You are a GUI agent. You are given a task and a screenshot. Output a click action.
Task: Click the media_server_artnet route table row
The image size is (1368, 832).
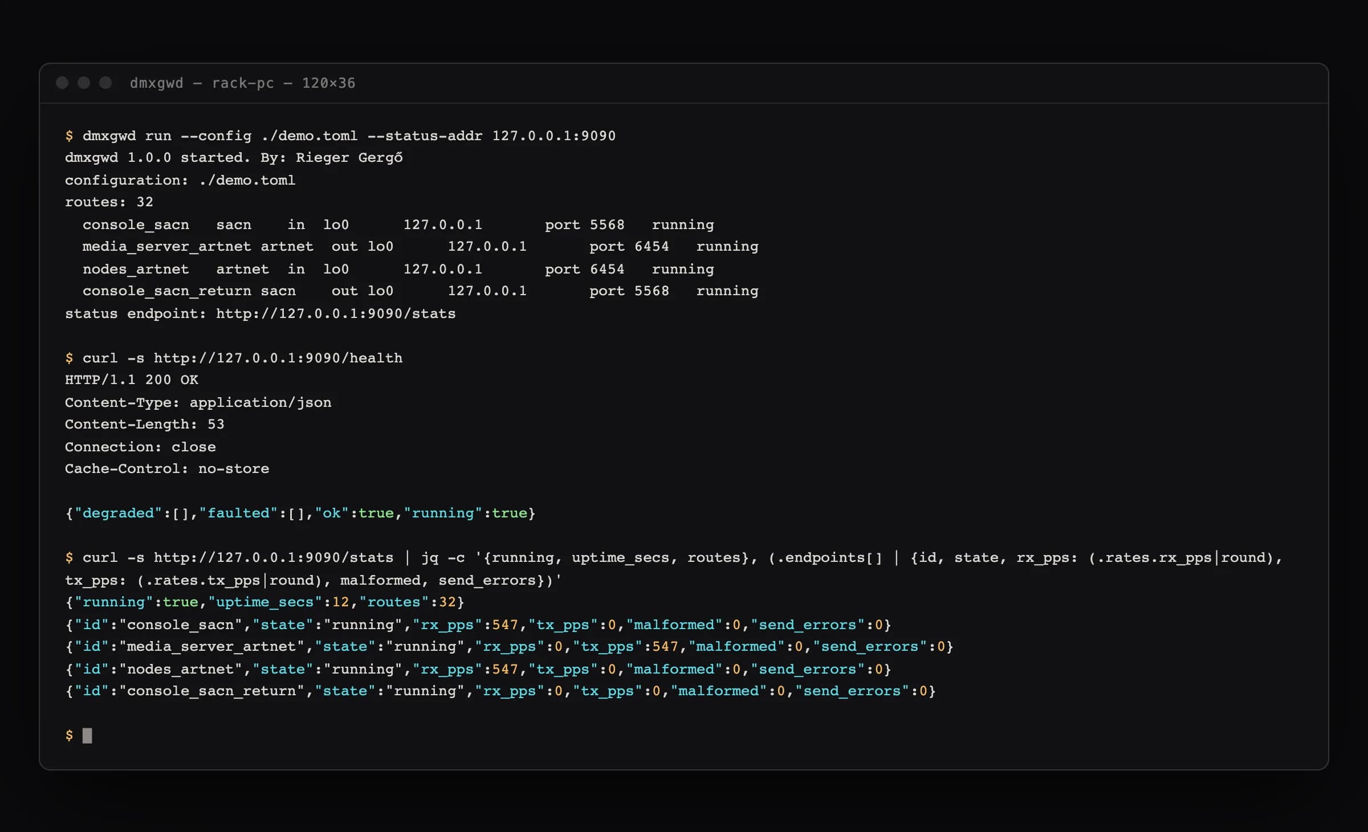(420, 247)
